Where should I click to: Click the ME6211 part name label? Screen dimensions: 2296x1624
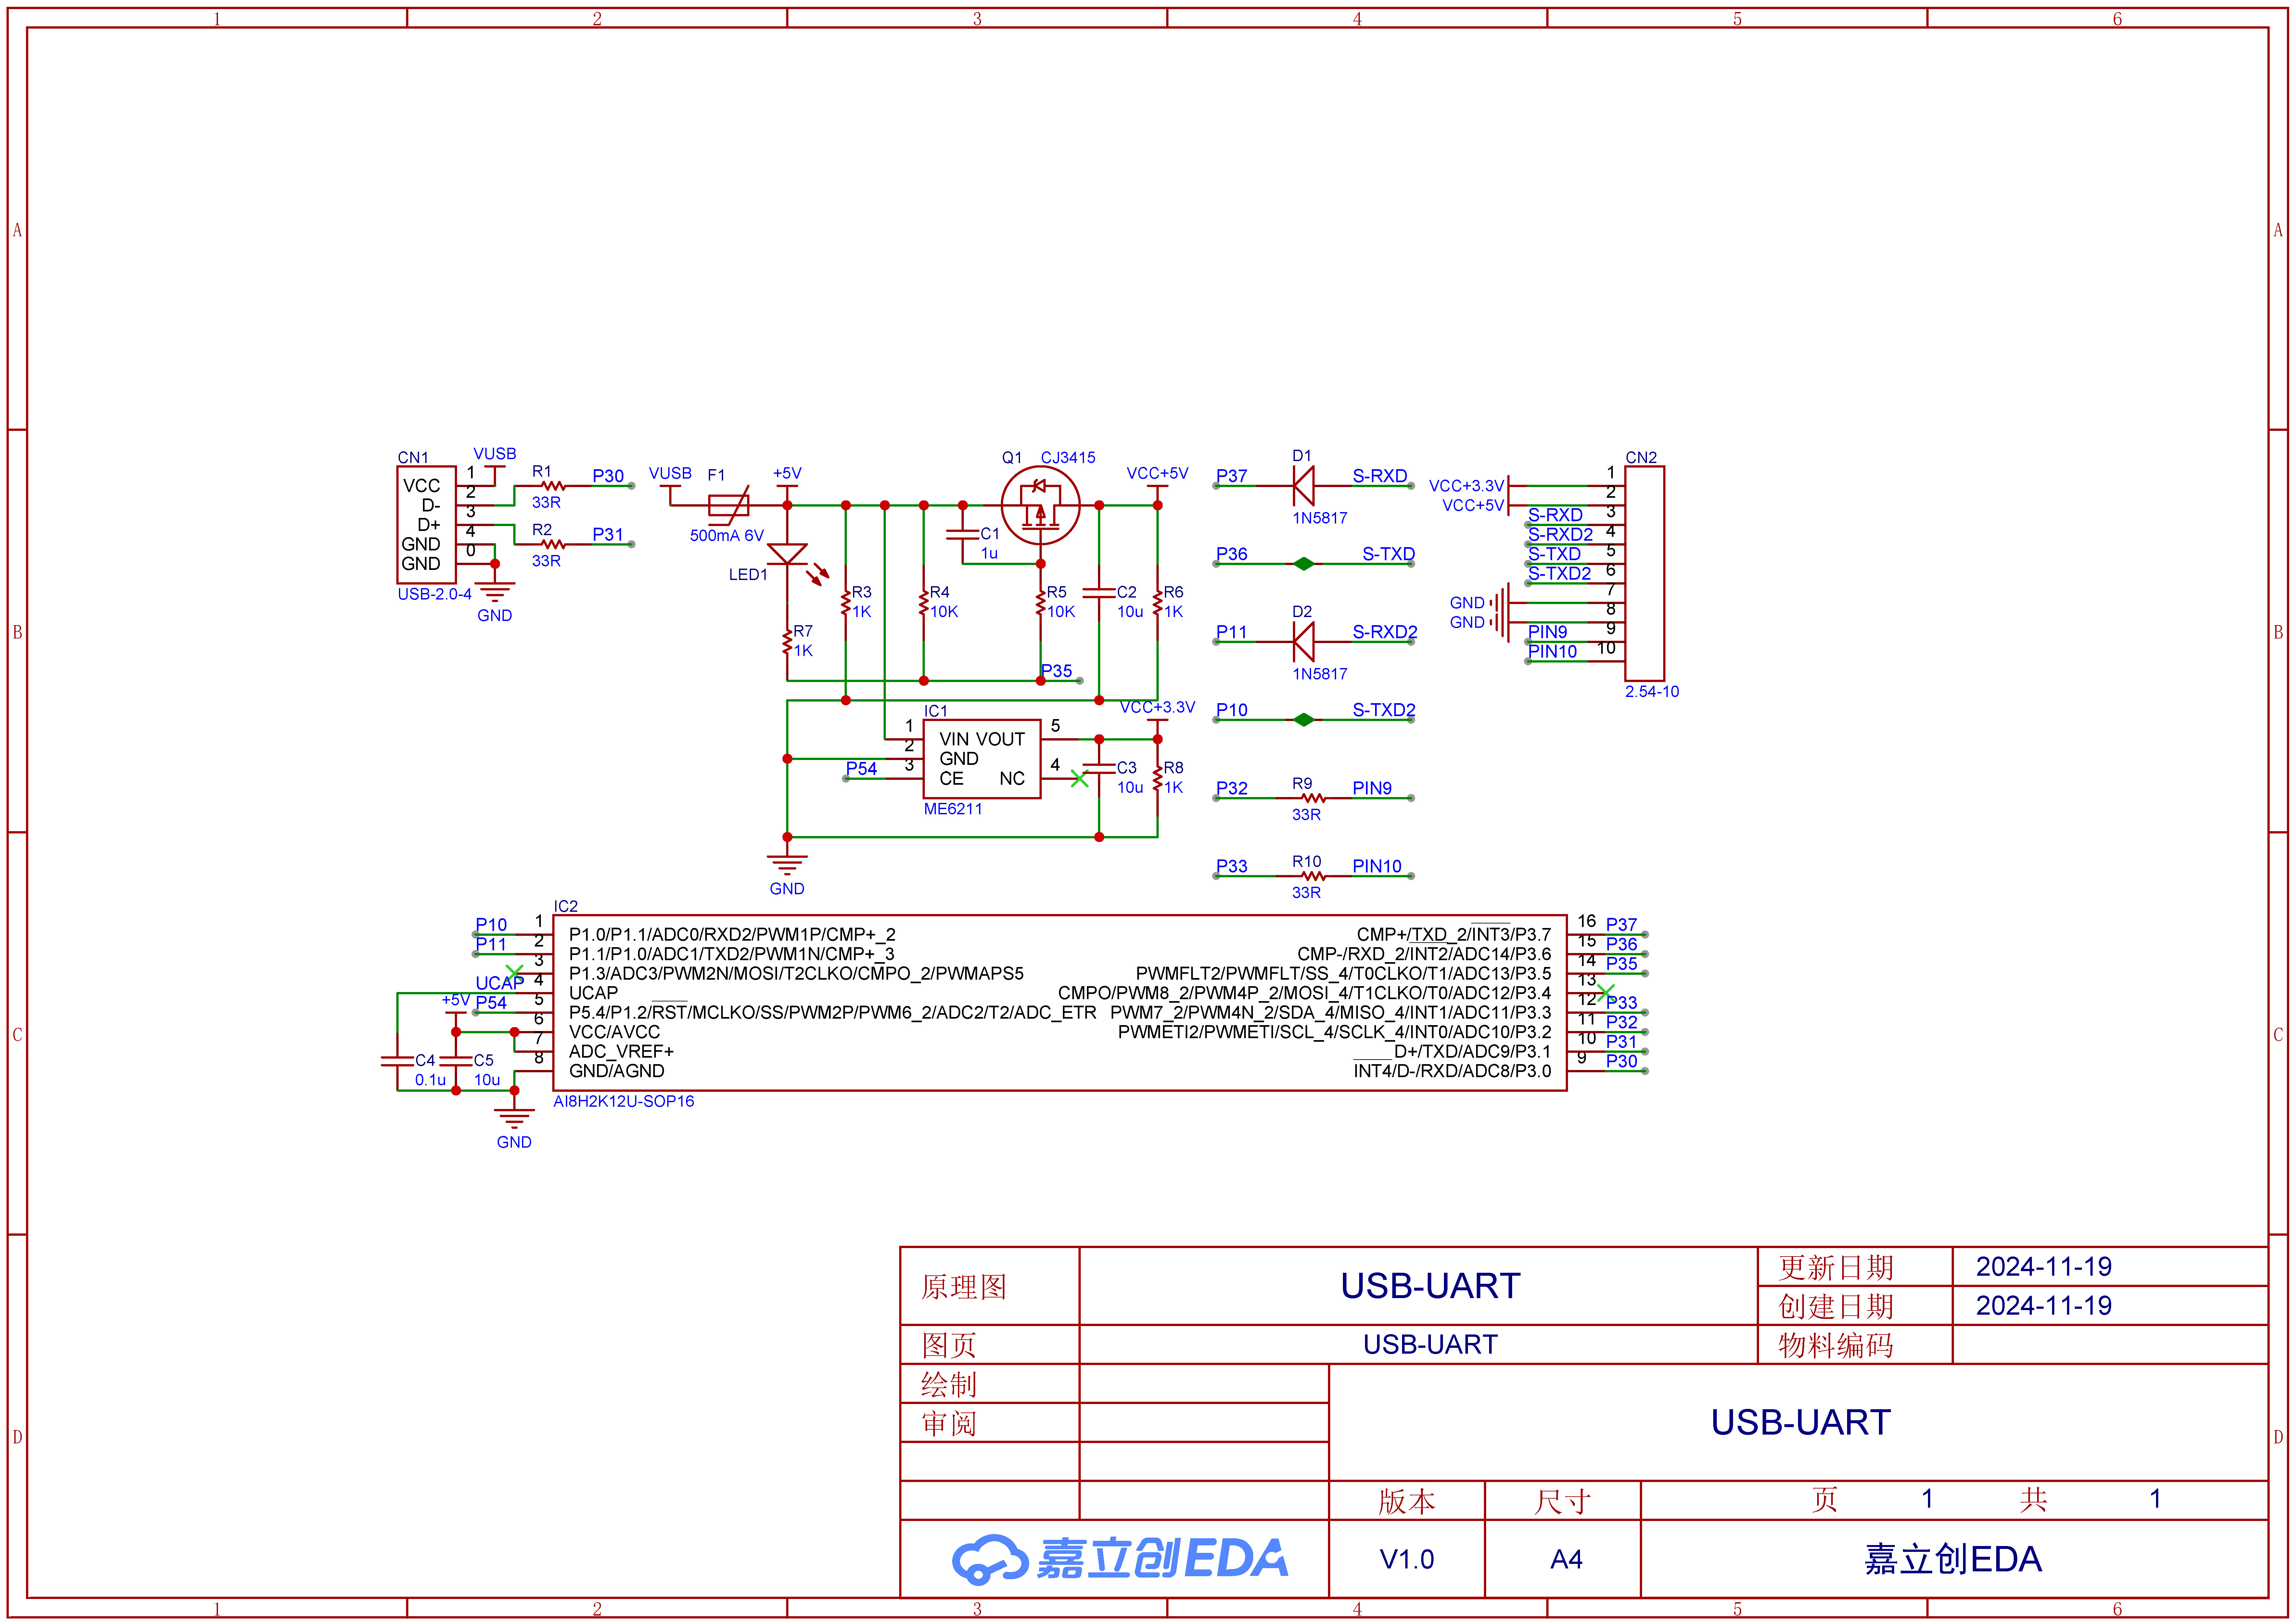click(953, 809)
